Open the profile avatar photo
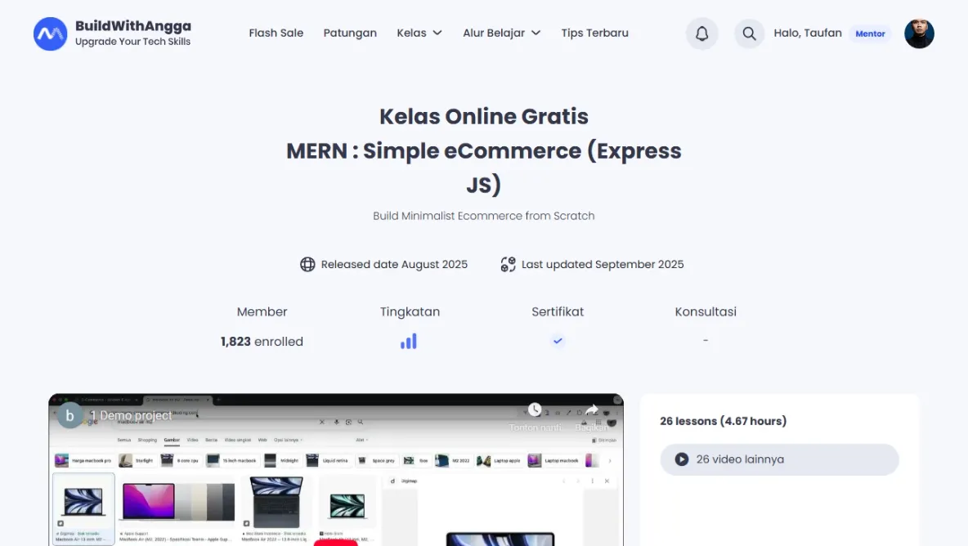Image resolution: width=968 pixels, height=546 pixels. [919, 34]
